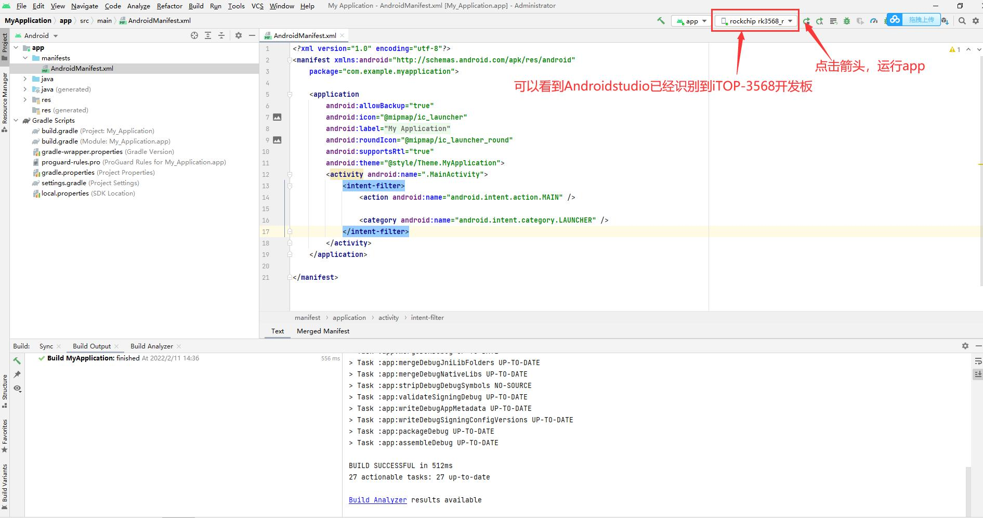Toggle the eye view options in Build panel
The image size is (983, 518).
pos(17,388)
